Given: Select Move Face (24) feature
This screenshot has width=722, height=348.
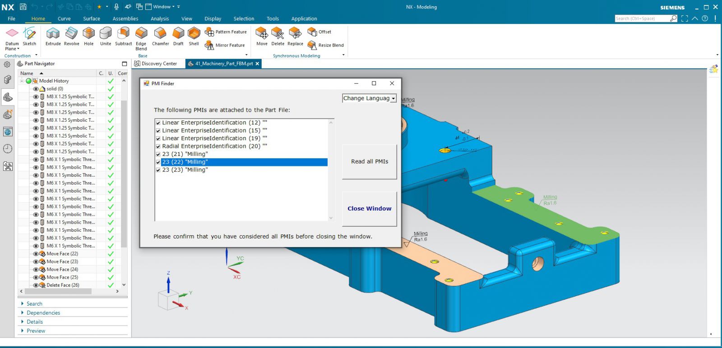Looking at the screenshot, I should pos(62,270).
